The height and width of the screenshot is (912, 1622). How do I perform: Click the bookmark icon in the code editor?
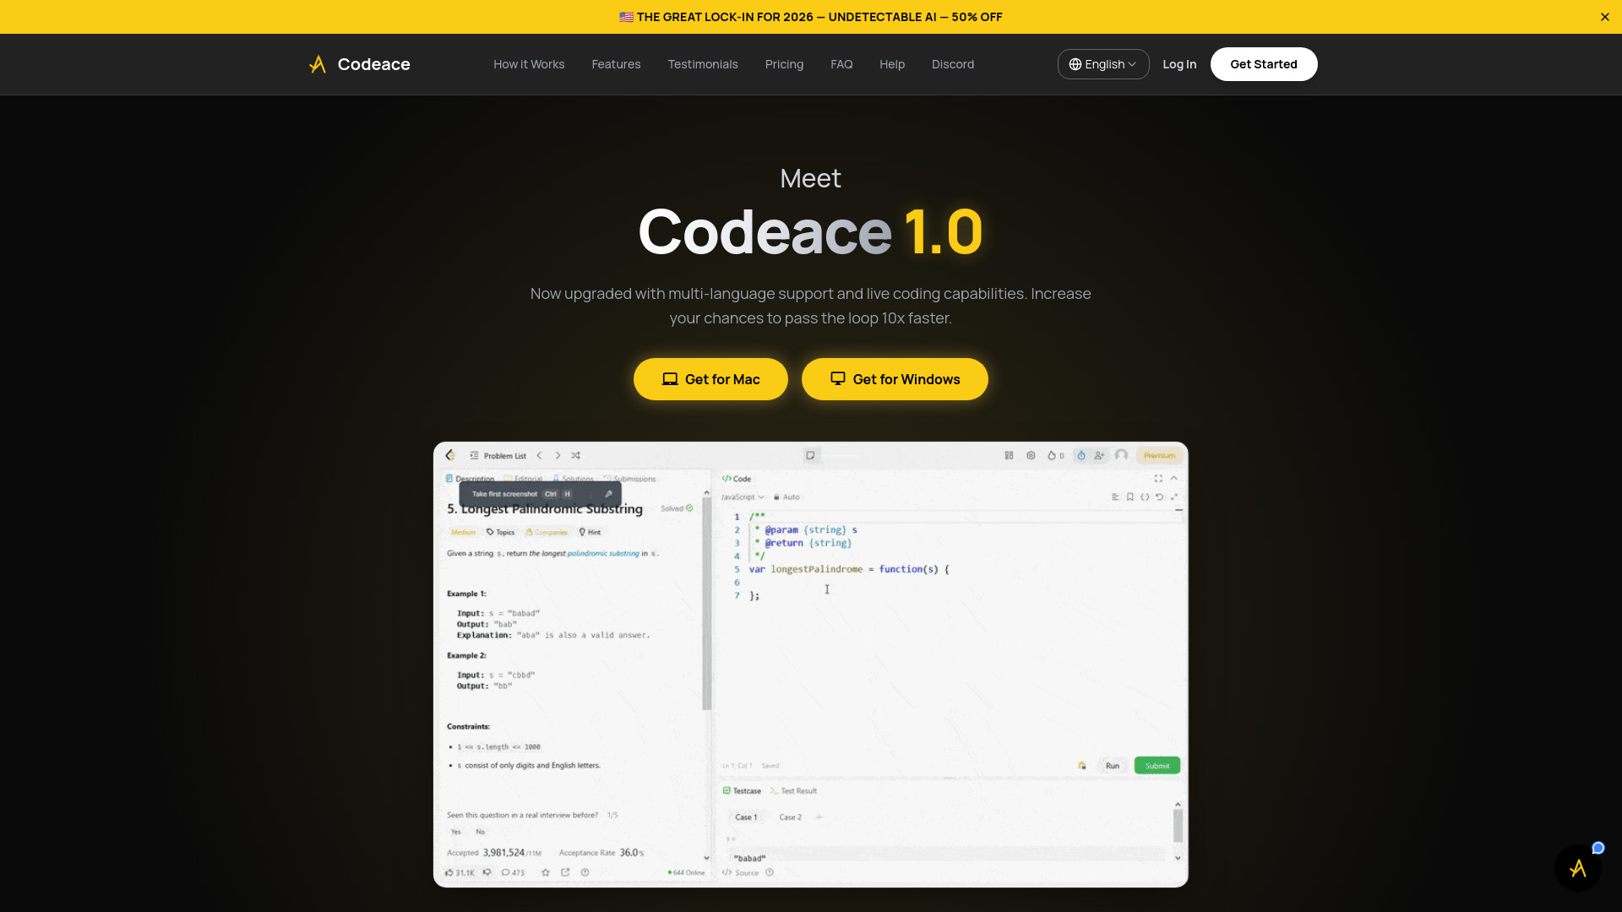click(1129, 497)
